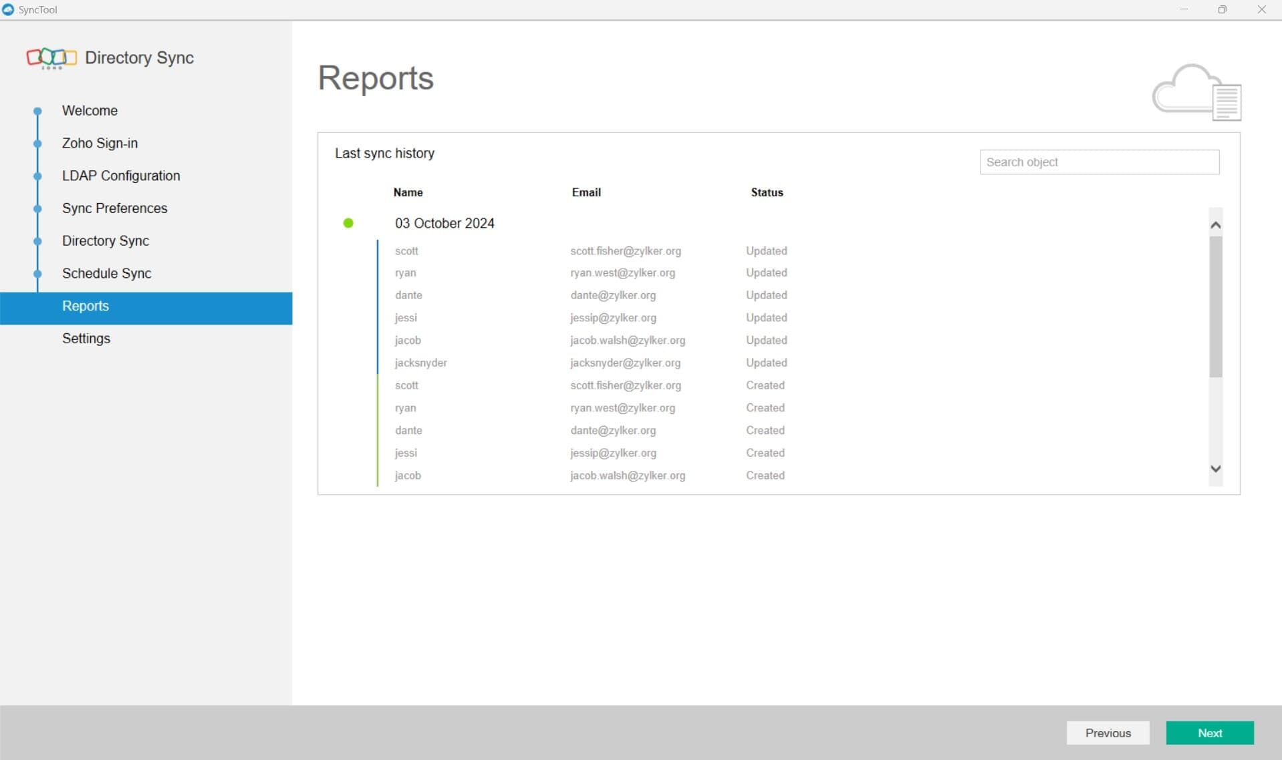Click ryan.west@zylker.org in the Updated row
Image resolution: width=1282 pixels, height=760 pixels.
click(622, 273)
